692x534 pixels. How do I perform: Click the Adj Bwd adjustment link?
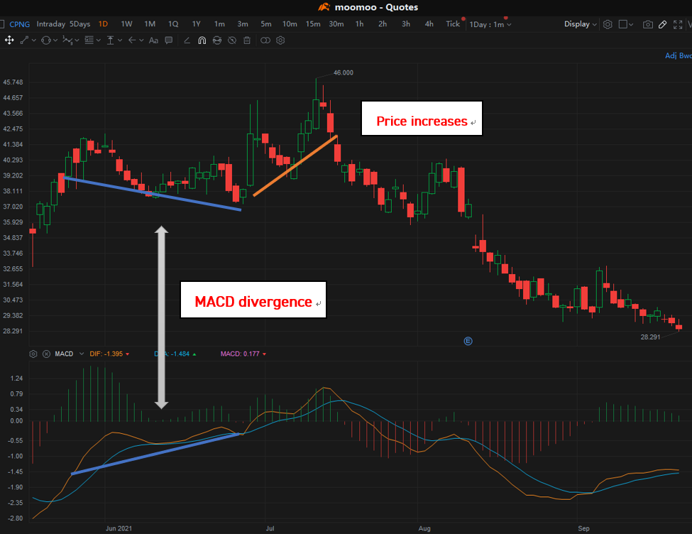coord(678,55)
